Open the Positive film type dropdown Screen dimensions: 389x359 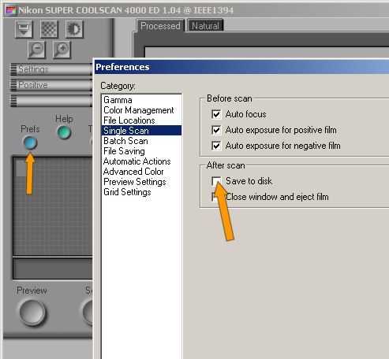coord(51,85)
